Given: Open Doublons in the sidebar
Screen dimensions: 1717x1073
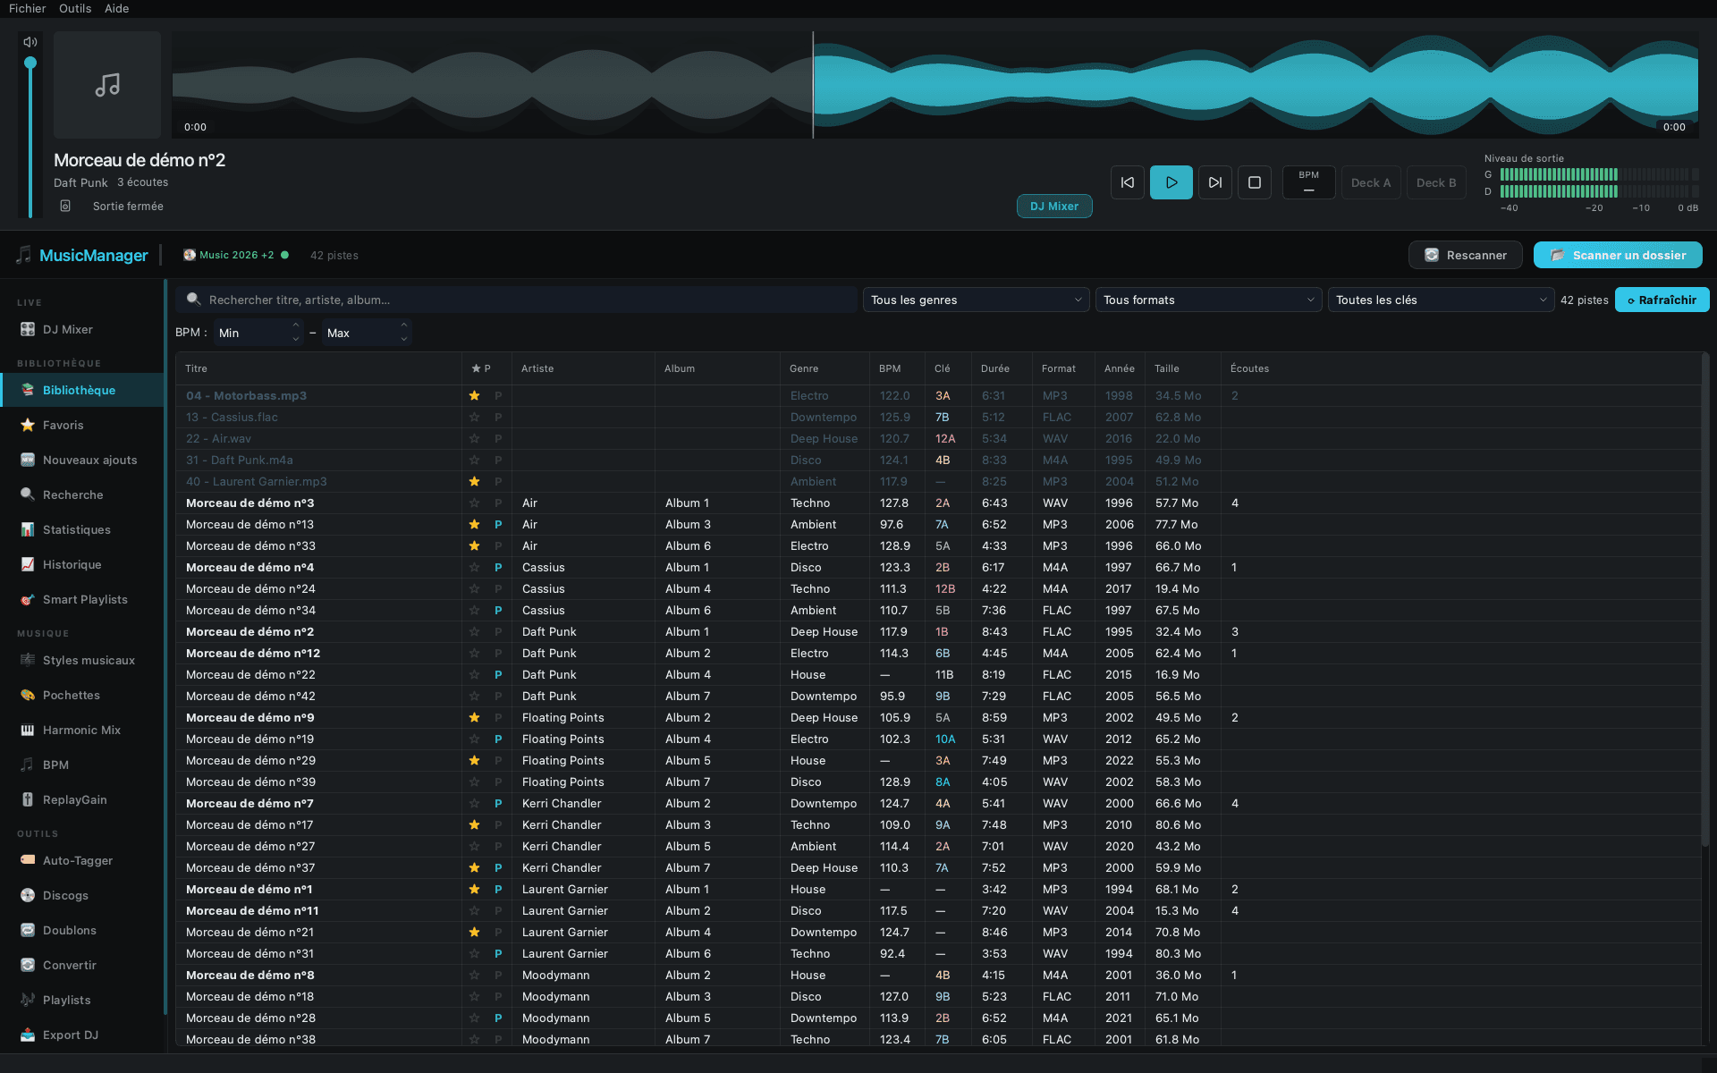Looking at the screenshot, I should 82,930.
